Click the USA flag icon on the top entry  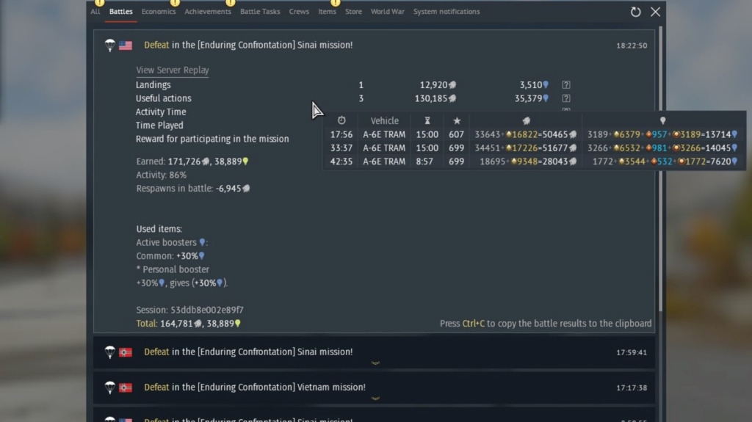coord(126,46)
